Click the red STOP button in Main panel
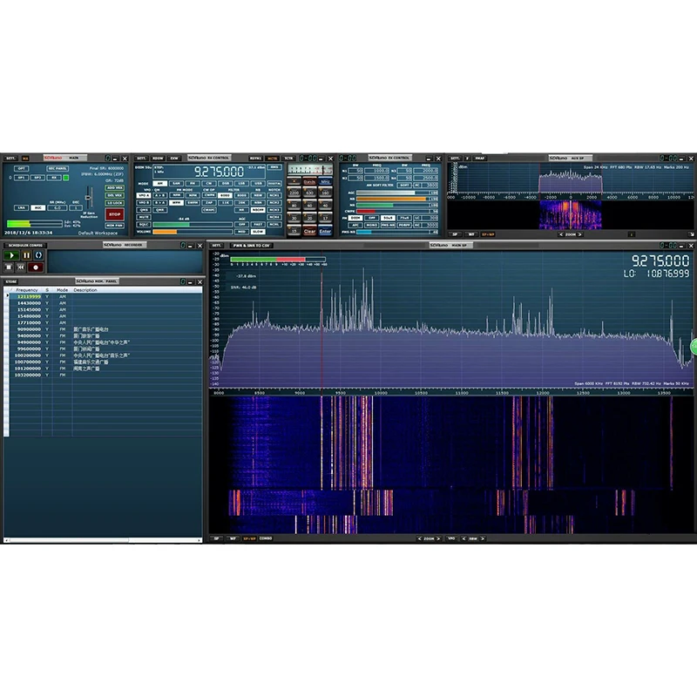 pyautogui.click(x=115, y=214)
